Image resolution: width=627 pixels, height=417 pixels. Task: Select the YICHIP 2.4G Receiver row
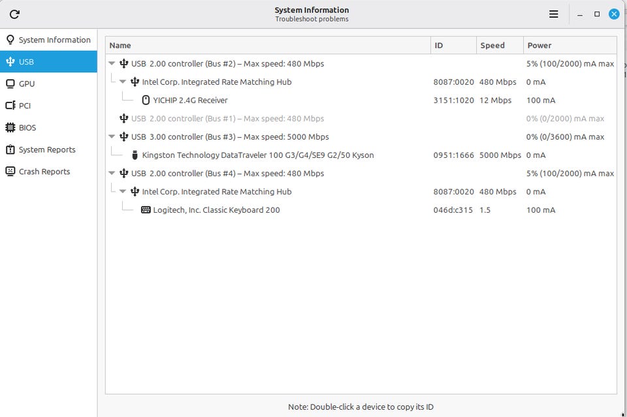(361, 100)
